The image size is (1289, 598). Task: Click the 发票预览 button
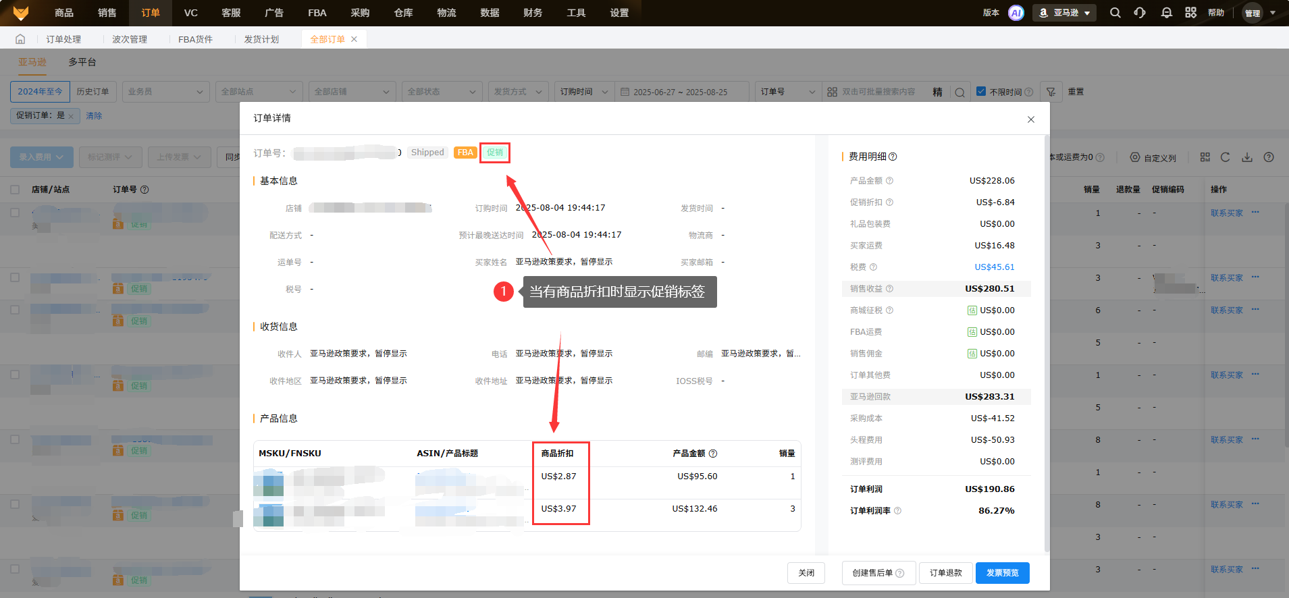coord(1003,573)
